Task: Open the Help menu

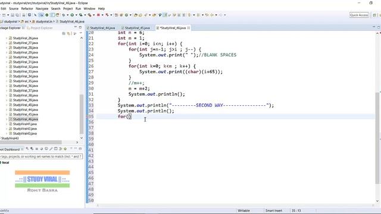Action: coord(101,8)
